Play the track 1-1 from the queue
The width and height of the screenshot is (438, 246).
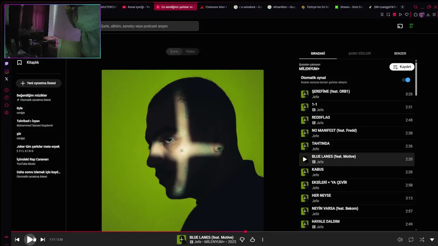coord(357,107)
